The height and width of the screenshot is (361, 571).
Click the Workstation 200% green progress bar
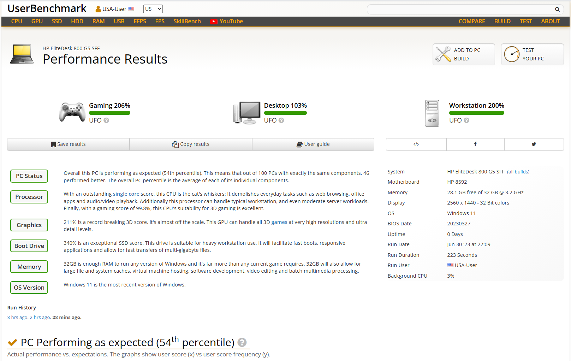coord(477,113)
